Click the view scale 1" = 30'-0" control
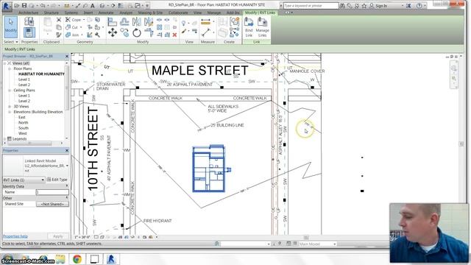Screen dimensions: 471x265 point(82,237)
